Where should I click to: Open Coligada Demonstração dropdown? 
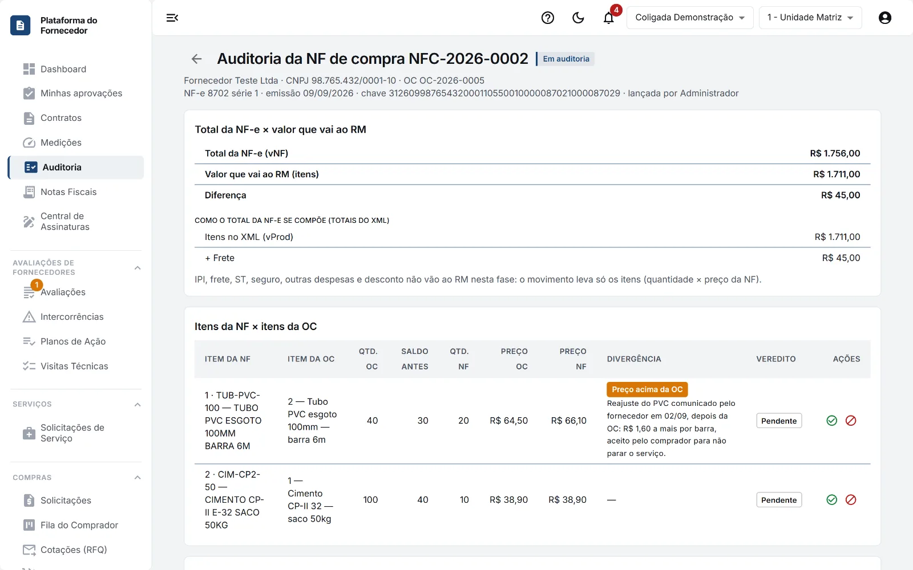coord(690,18)
